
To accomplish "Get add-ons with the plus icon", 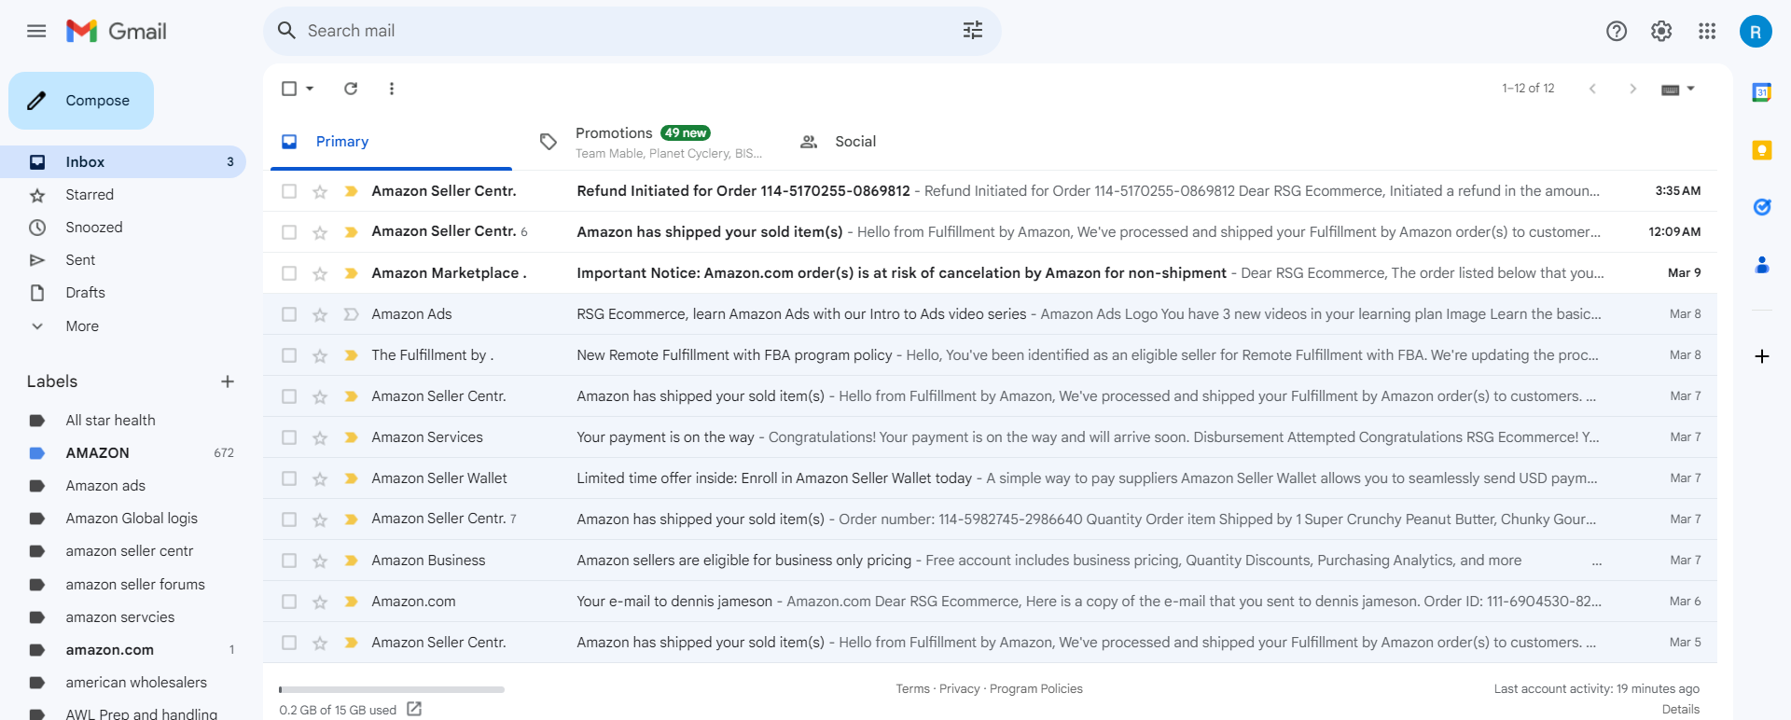I will (x=1762, y=356).
